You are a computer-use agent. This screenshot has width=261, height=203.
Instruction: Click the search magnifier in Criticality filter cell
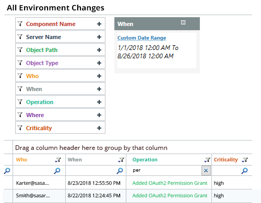244,171
